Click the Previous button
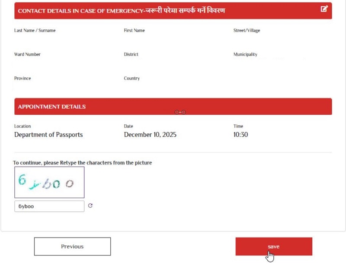Viewport: 346px width, 266px height. pyautogui.click(x=72, y=246)
